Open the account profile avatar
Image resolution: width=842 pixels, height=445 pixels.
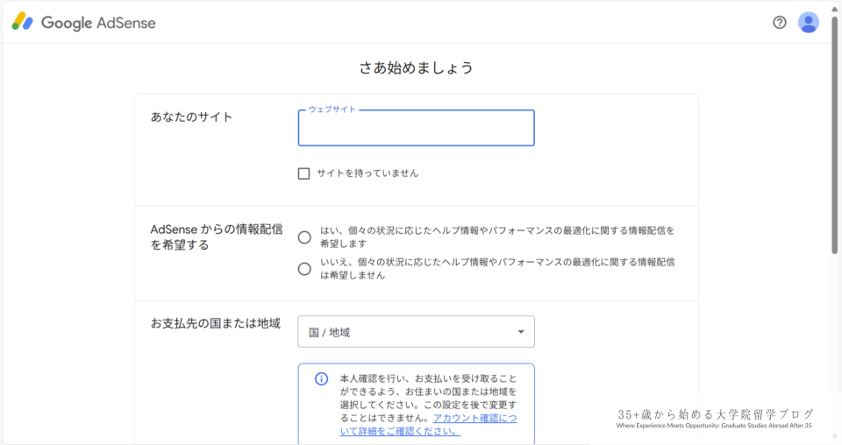[x=808, y=23]
